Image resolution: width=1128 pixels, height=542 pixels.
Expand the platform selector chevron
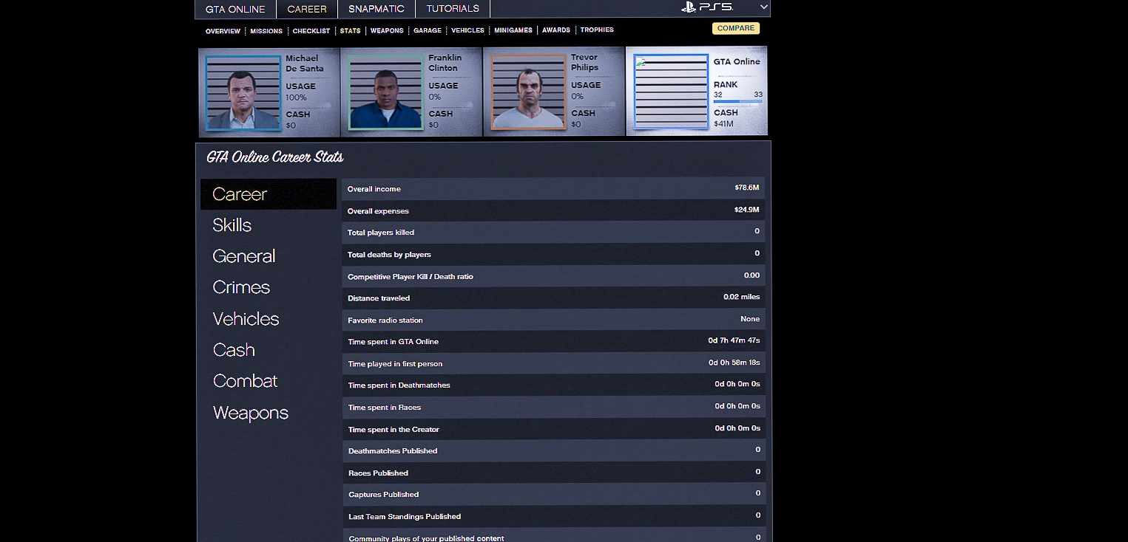coord(764,7)
